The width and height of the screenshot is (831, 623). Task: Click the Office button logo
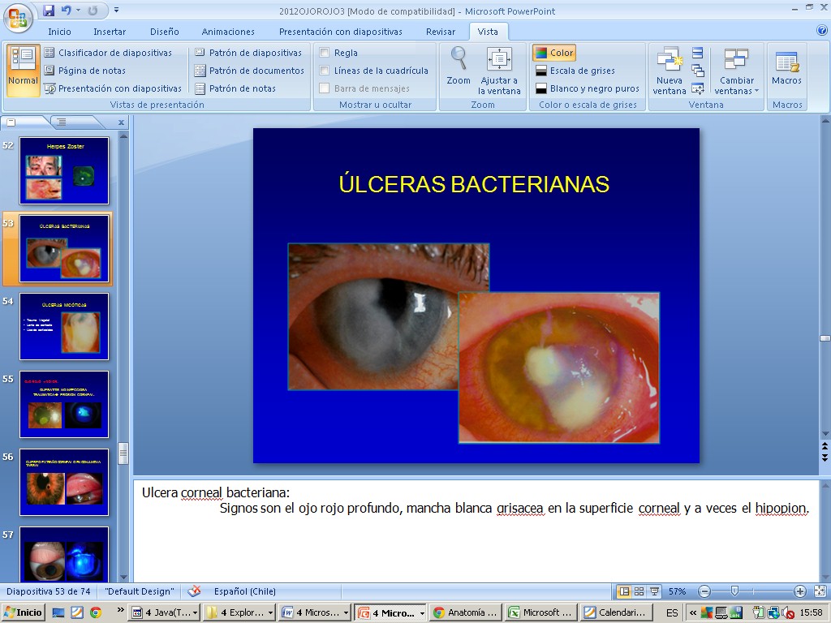click(18, 15)
